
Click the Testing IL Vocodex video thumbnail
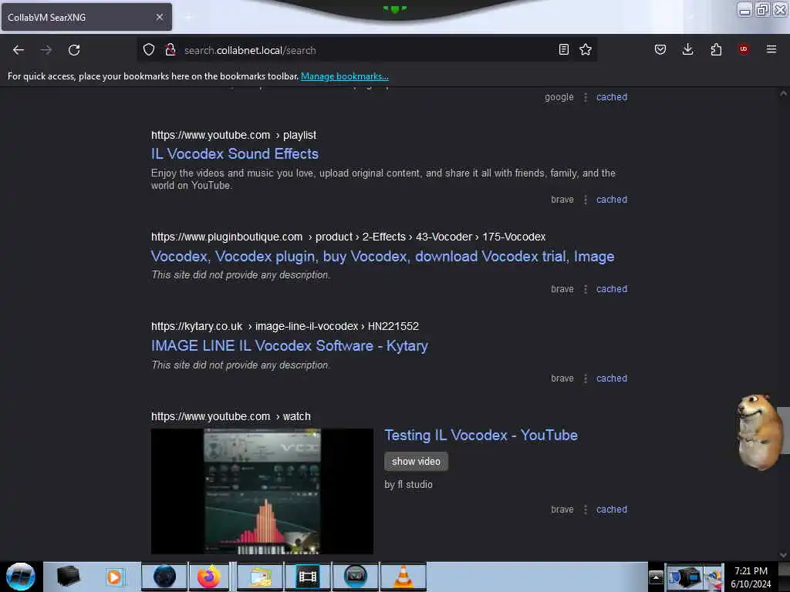pos(262,491)
